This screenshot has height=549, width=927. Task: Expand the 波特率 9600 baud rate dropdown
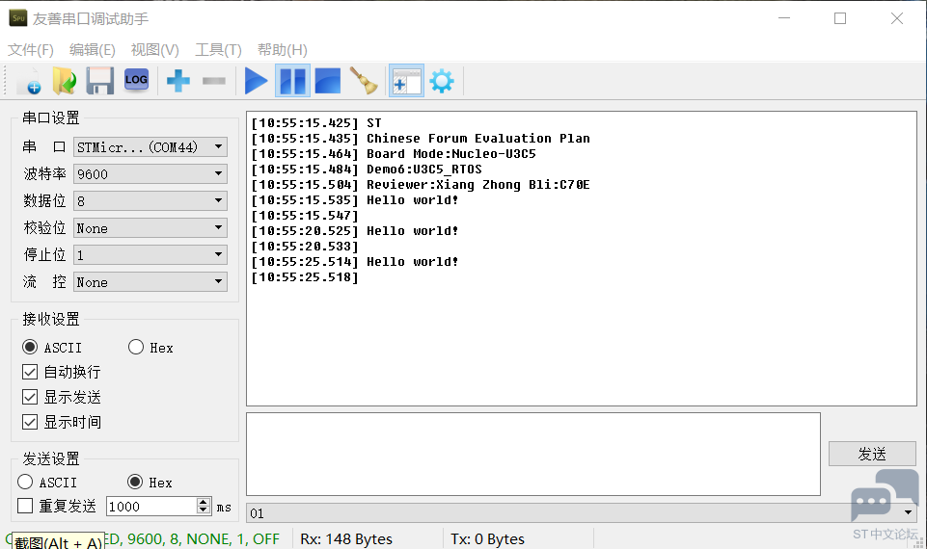coord(150,174)
